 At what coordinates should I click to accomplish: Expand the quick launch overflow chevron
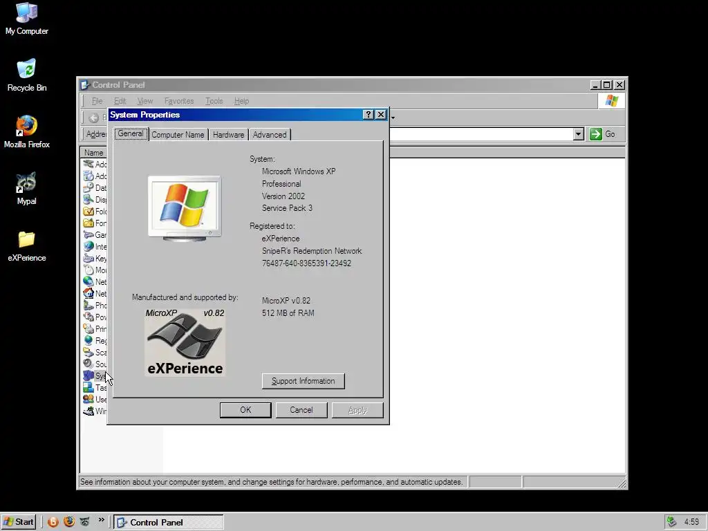tap(101, 520)
